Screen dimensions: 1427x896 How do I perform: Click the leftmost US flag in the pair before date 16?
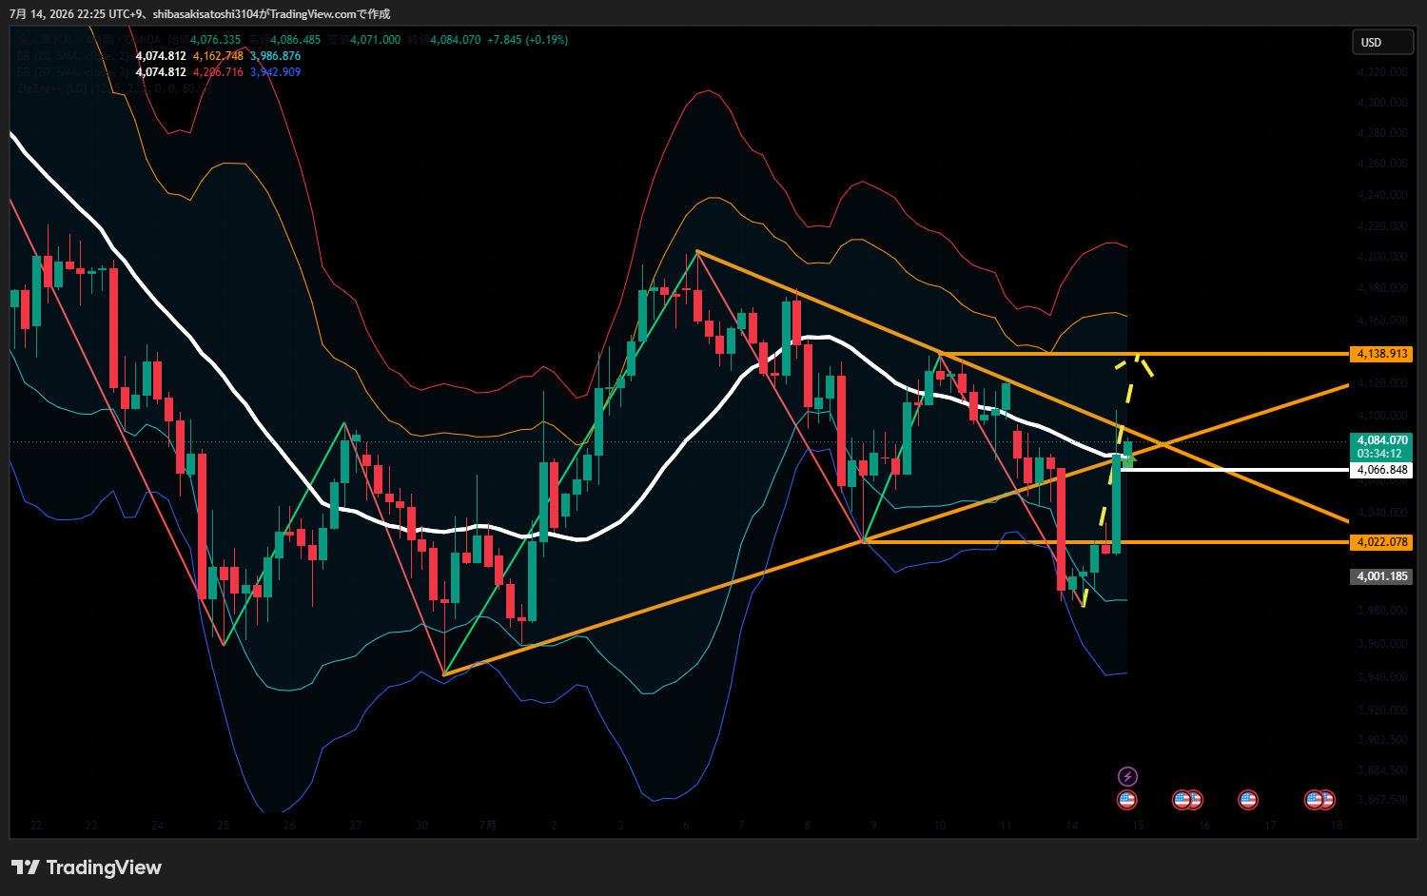(1182, 800)
